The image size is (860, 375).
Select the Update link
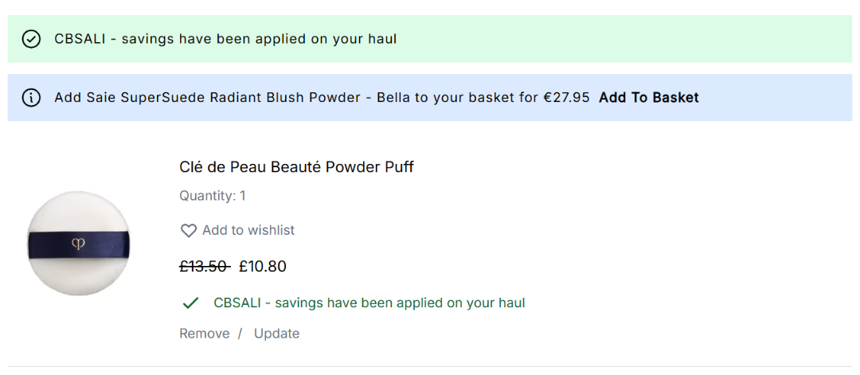pyautogui.click(x=276, y=334)
